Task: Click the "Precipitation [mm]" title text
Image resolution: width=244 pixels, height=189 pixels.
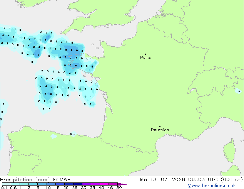Action: point(25,180)
